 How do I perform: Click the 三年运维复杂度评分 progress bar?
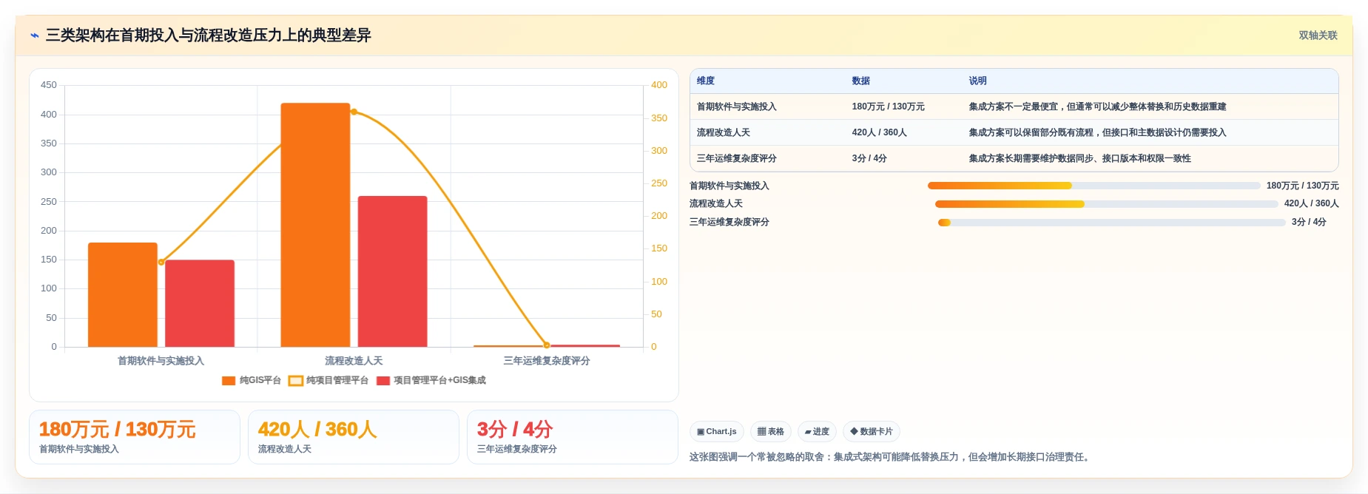coord(1111,222)
